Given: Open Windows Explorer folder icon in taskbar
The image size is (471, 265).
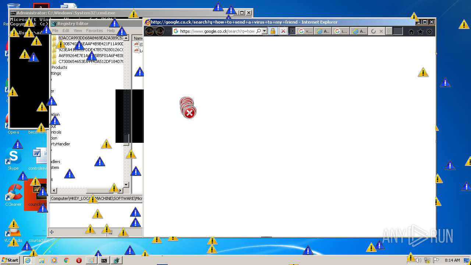Looking at the screenshot, I should (41, 260).
